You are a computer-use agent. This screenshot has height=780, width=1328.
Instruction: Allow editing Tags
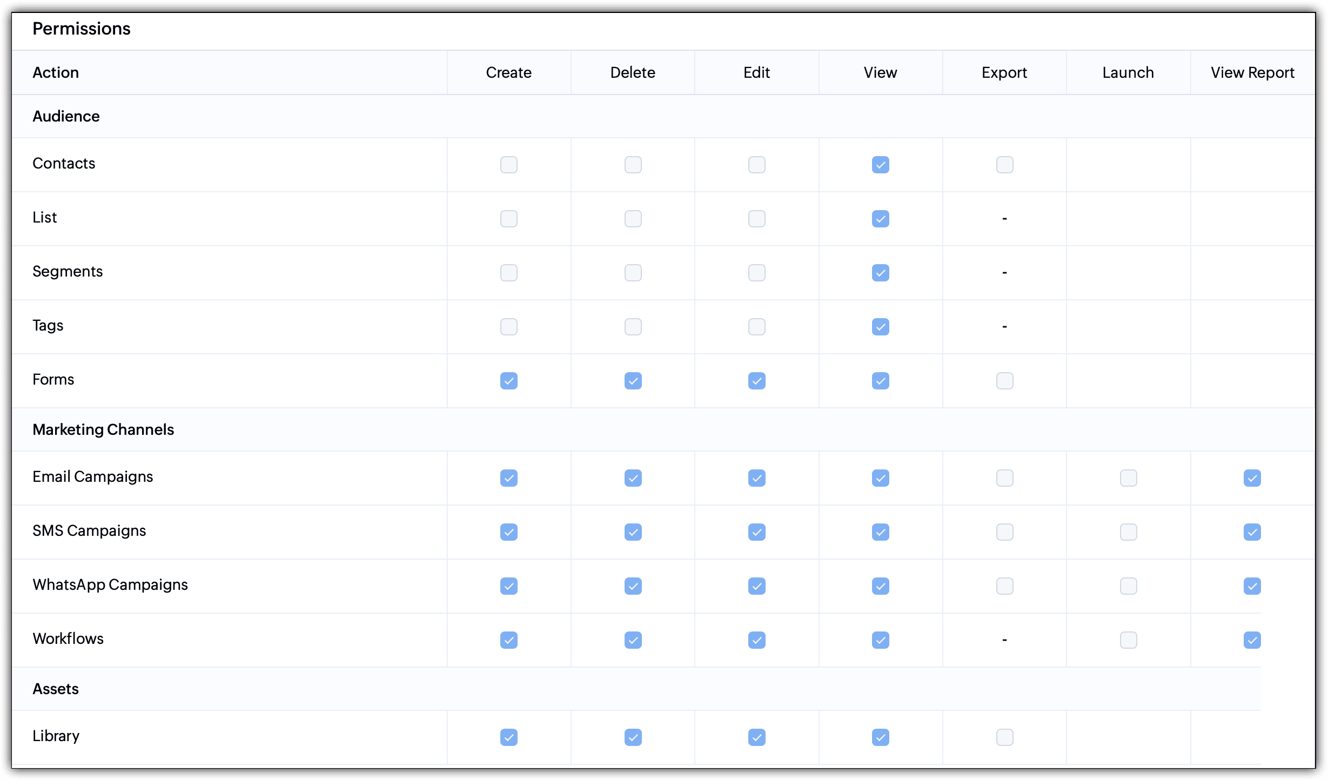(x=756, y=327)
